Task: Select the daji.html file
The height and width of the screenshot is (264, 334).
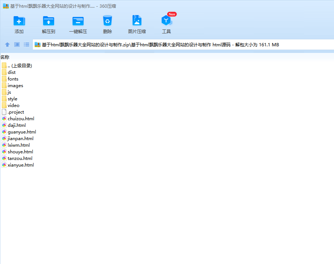Action: [x=14, y=125]
